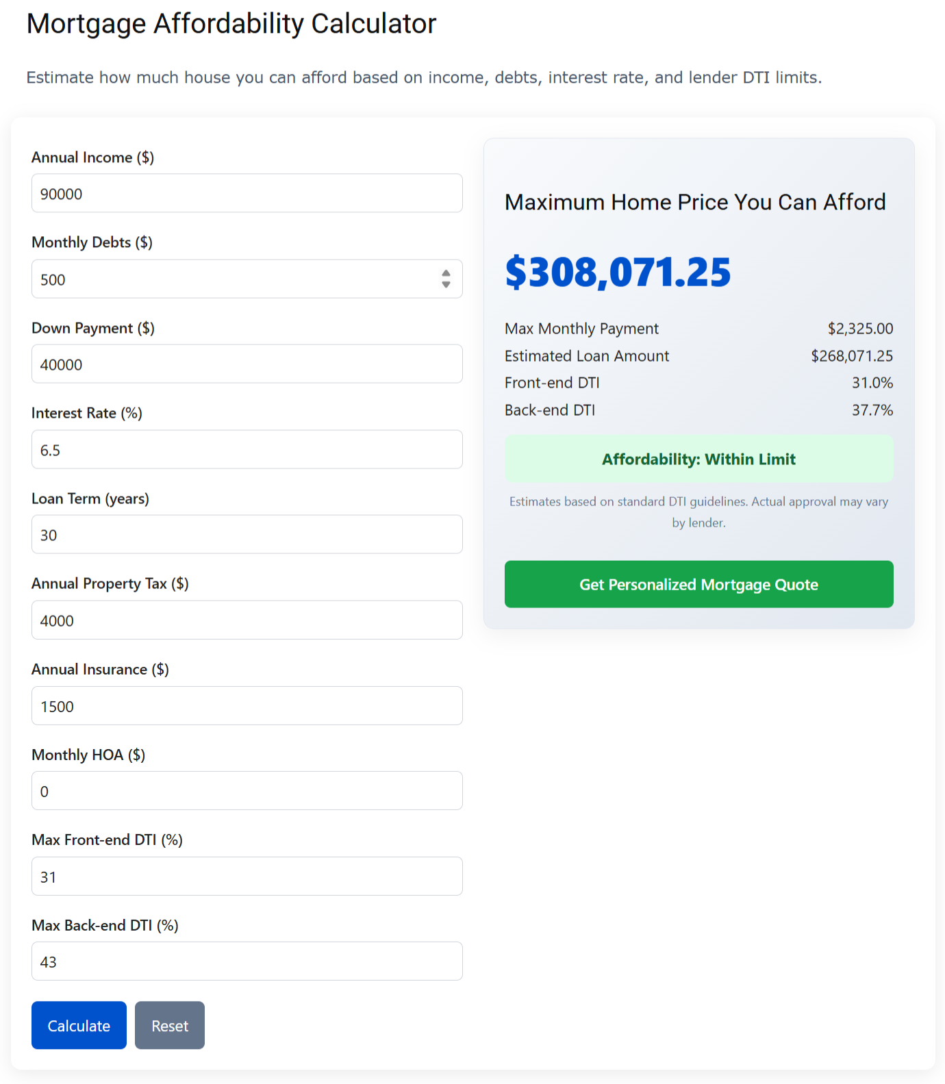Viewport: 945px width, 1084px height.
Task: Click the Monthly HOA field
Action: click(247, 790)
